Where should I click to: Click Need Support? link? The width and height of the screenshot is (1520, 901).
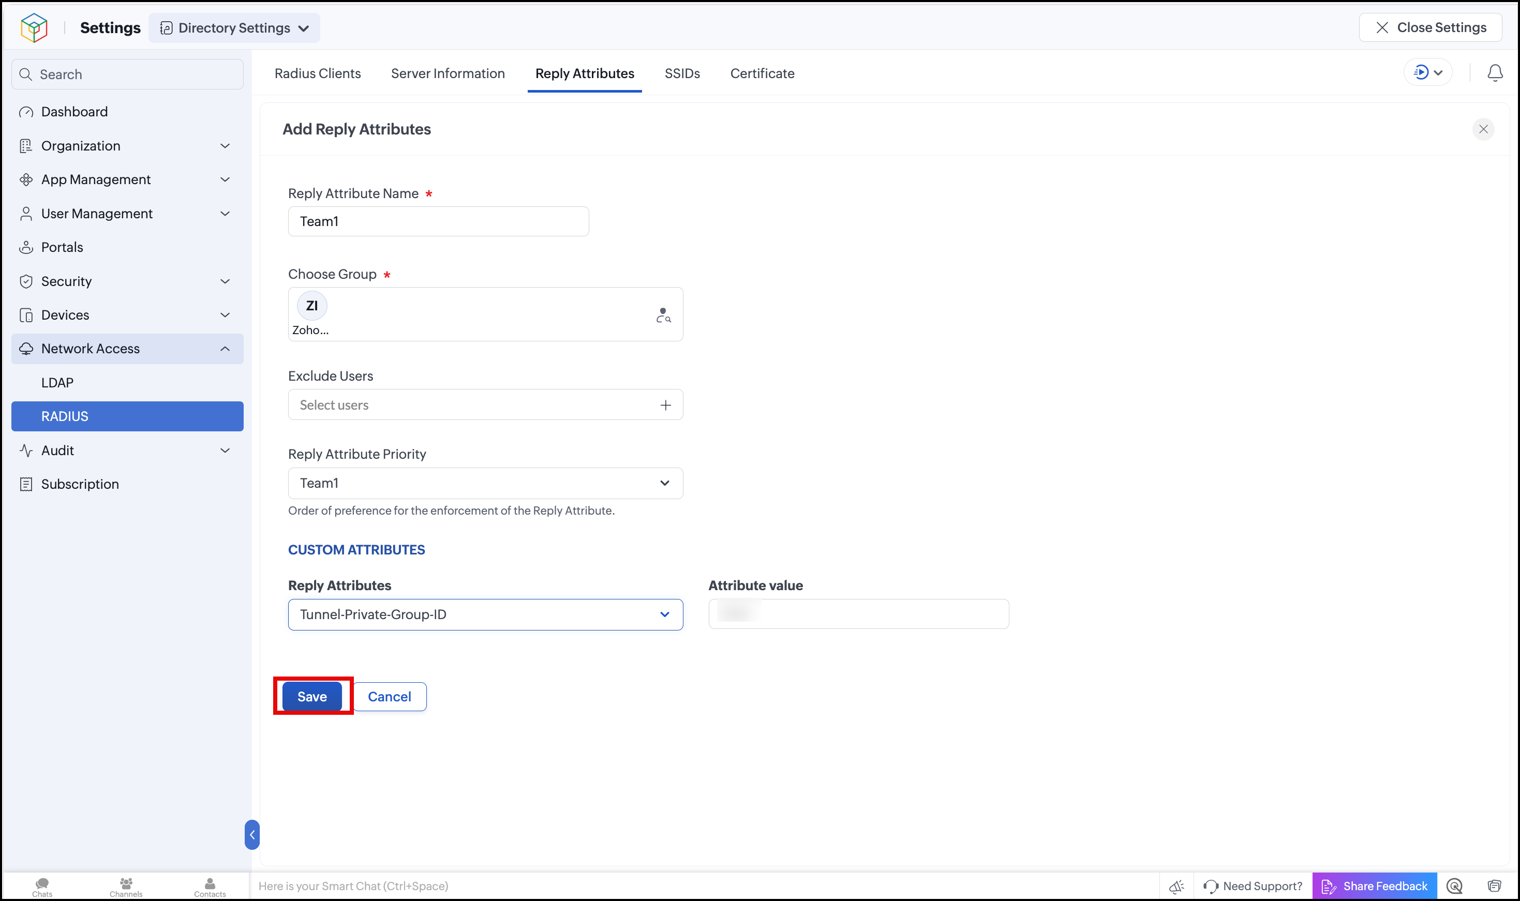point(1253,887)
